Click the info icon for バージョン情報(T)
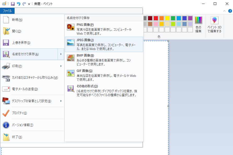 point(6,125)
